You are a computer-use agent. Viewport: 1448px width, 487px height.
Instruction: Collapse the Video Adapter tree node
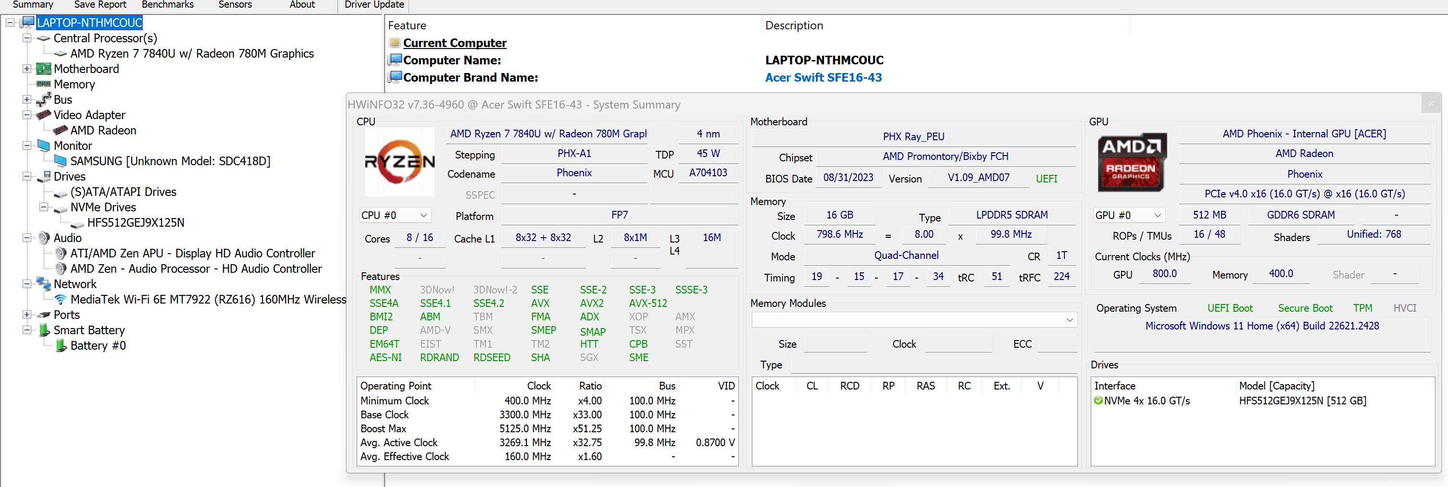click(x=27, y=115)
